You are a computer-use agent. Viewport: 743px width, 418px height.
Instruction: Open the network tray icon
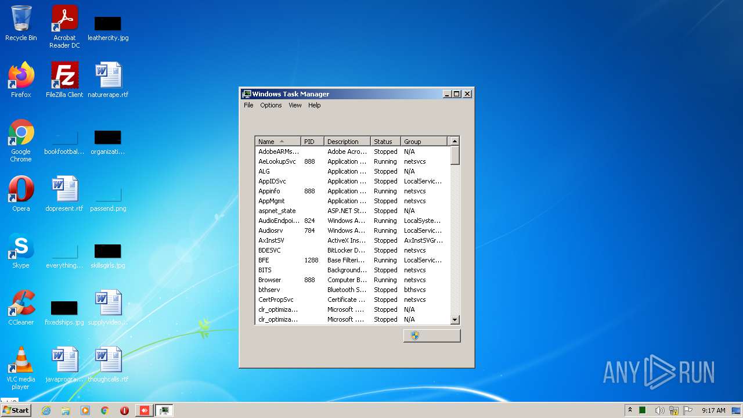click(x=673, y=410)
